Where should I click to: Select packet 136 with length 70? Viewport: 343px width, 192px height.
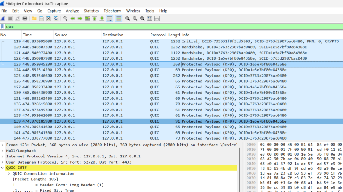coord(171,104)
